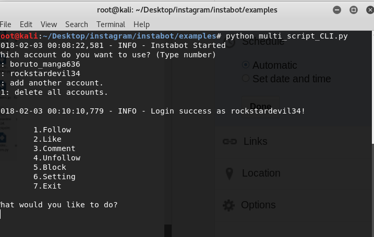This screenshot has width=374, height=237.
Task: Open the View menu
Action: tap(49, 24)
